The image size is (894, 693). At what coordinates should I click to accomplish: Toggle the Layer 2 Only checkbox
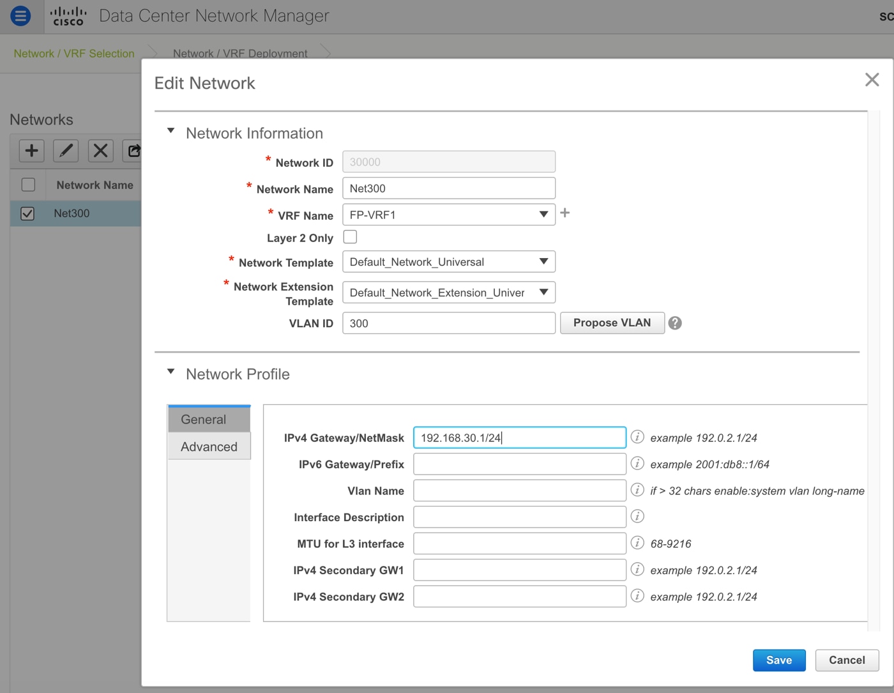pos(350,237)
